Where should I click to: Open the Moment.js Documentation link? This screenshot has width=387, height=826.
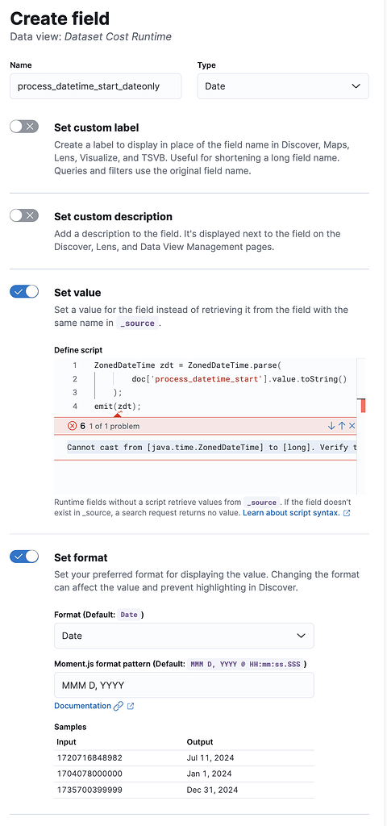coord(83,706)
